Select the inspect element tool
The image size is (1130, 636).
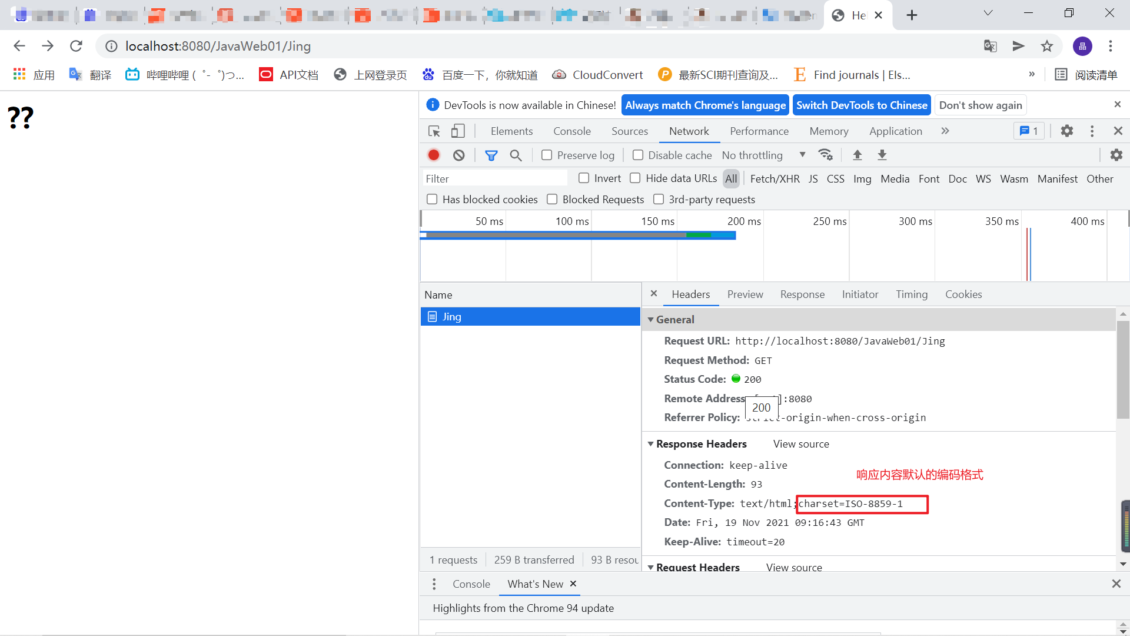434,131
